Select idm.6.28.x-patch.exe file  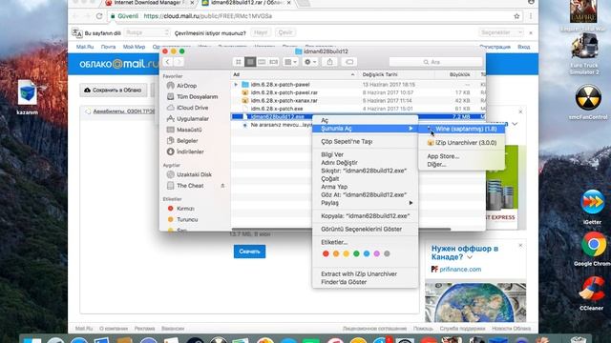[x=277, y=109]
